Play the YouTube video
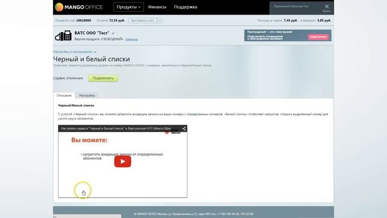Viewport: 387px width, 218px height. coord(123,162)
